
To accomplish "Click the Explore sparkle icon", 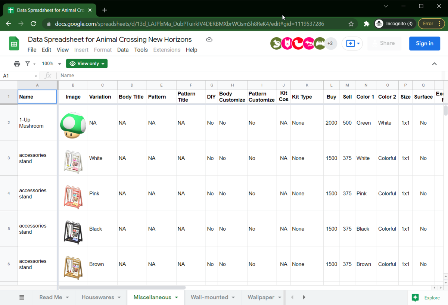I will [x=415, y=298].
